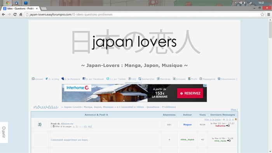Open the Rechercher link

pos(148,79)
